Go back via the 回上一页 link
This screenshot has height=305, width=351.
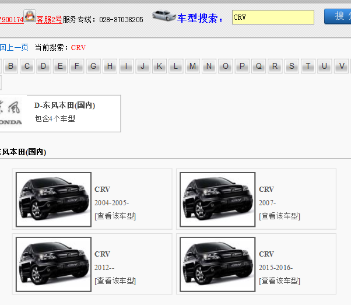point(14,47)
